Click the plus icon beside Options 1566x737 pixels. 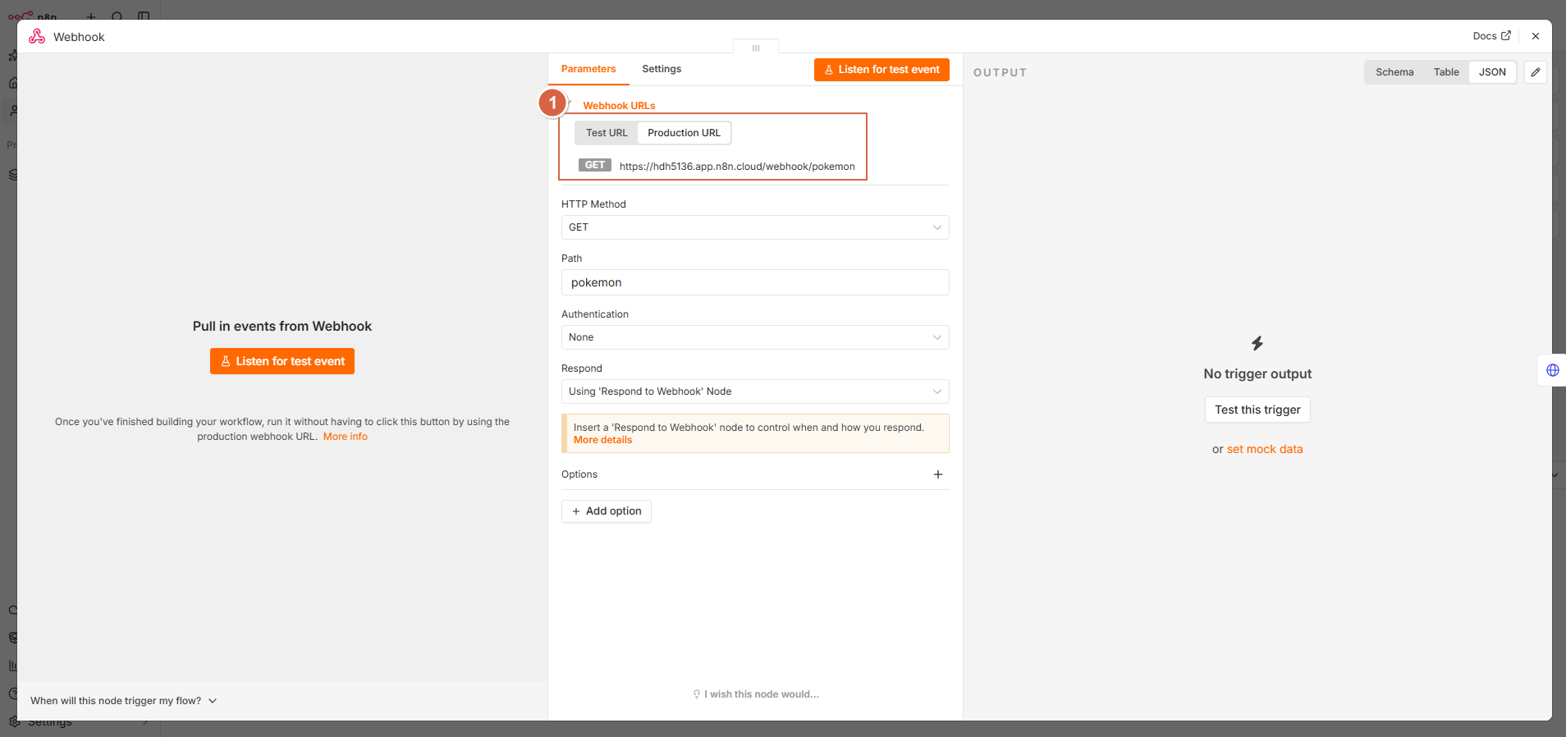click(938, 474)
